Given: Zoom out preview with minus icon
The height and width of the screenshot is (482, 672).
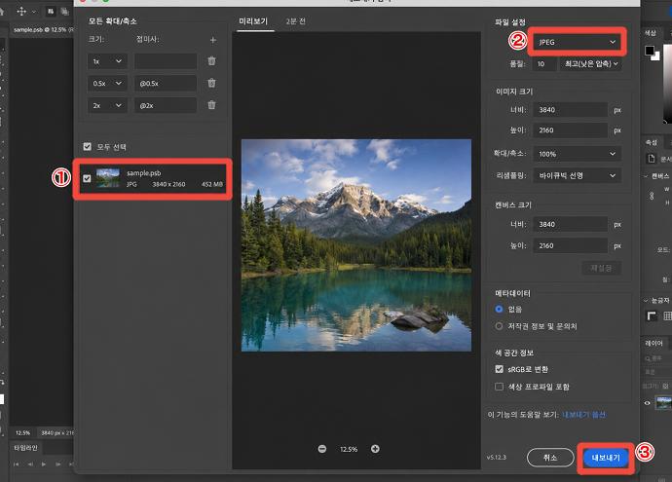Looking at the screenshot, I should coord(322,449).
